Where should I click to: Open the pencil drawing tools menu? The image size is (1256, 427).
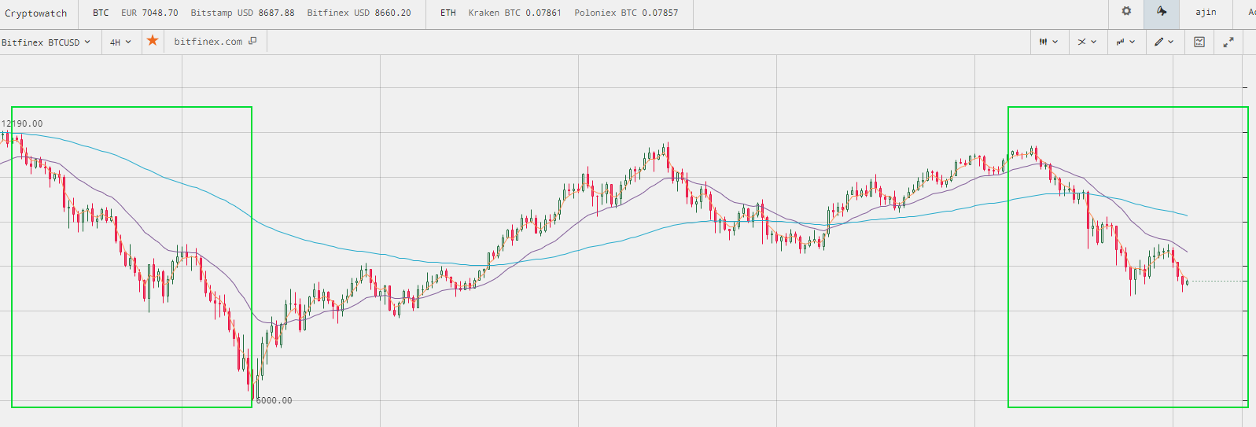tap(1163, 42)
